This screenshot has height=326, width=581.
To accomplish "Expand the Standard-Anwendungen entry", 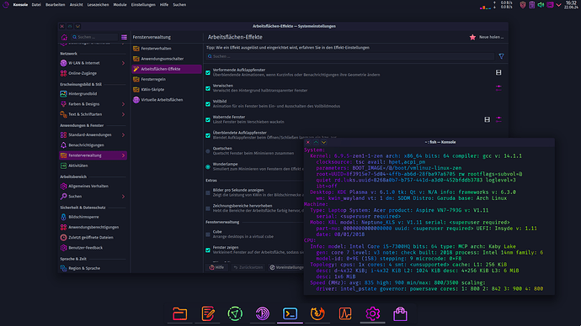I will click(123, 135).
